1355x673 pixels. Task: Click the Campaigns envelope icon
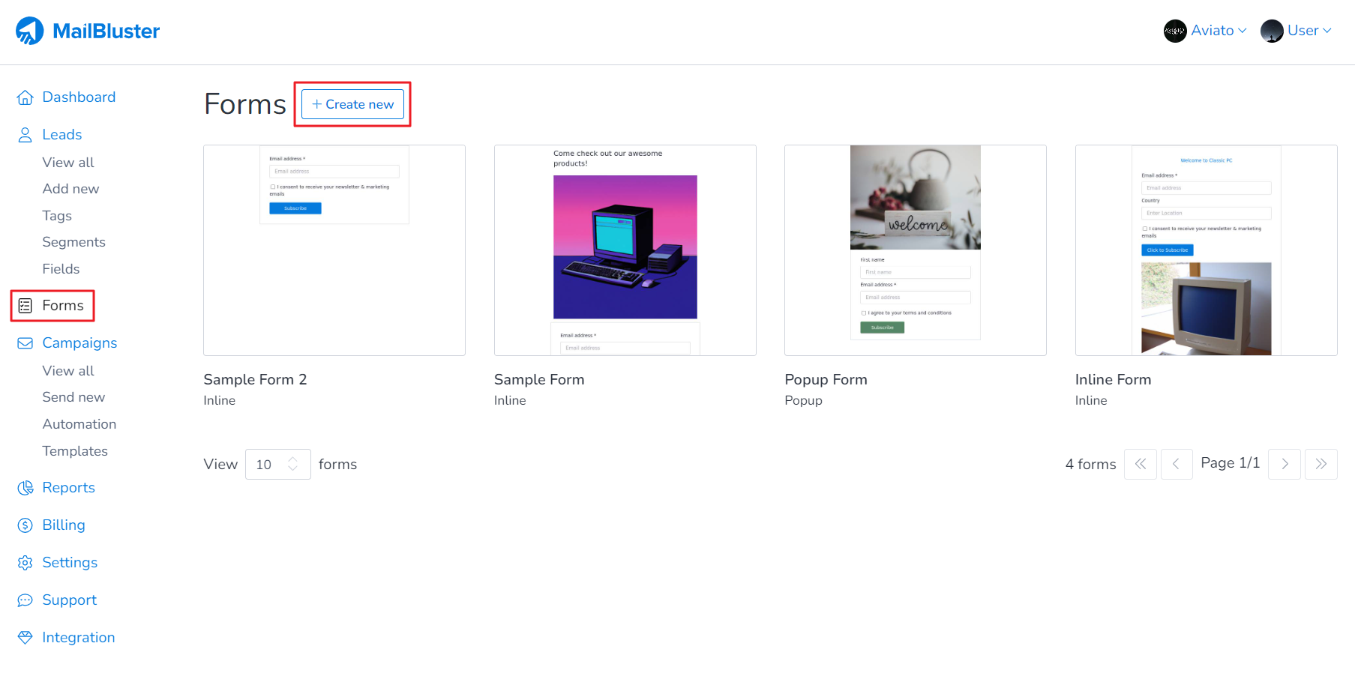pyautogui.click(x=25, y=343)
